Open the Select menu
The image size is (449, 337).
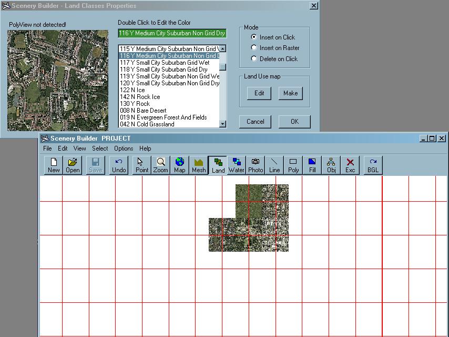[100, 148]
